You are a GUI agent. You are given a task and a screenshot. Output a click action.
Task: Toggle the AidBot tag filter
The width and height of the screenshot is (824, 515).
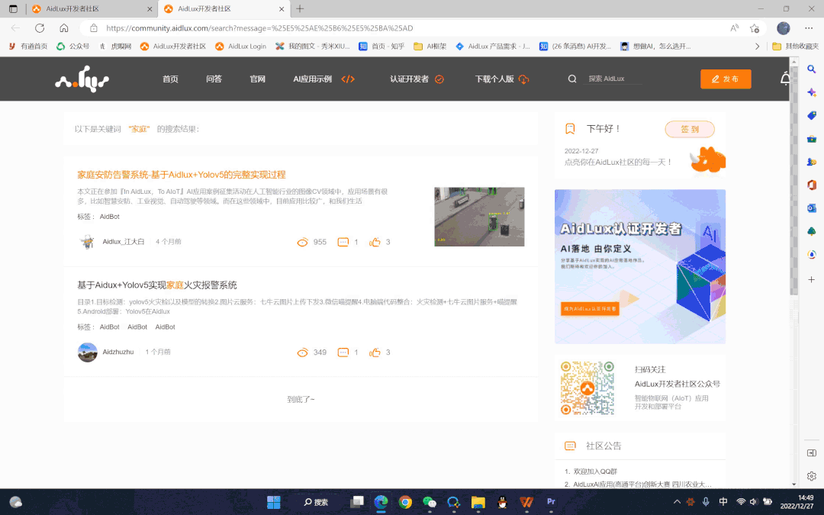pos(110,217)
